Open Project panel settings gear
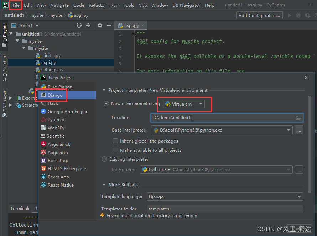The height and width of the screenshot is (236, 317). point(100,25)
